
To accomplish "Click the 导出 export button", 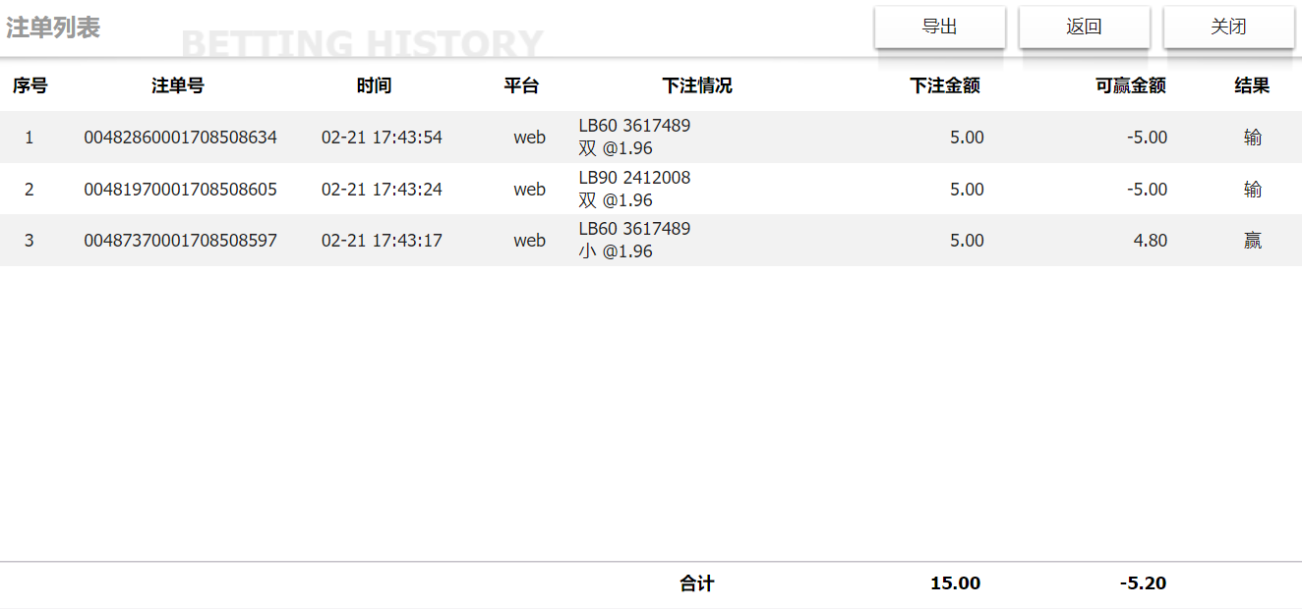I will 939,27.
